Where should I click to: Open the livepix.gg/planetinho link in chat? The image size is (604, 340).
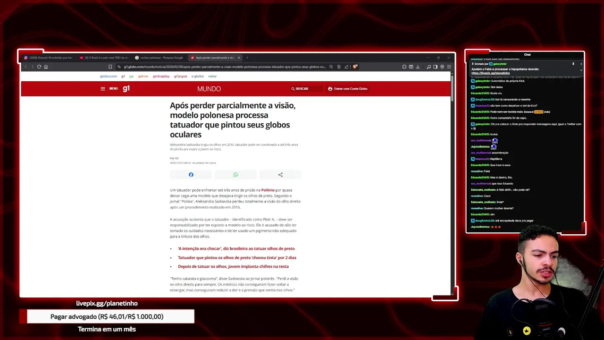[x=490, y=73]
